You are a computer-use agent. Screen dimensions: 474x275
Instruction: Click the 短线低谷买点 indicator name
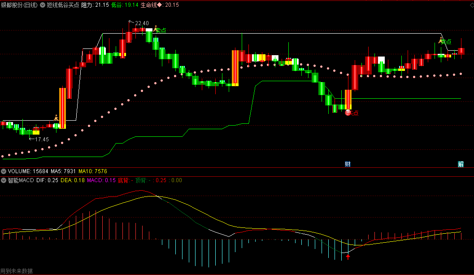click(x=63, y=5)
